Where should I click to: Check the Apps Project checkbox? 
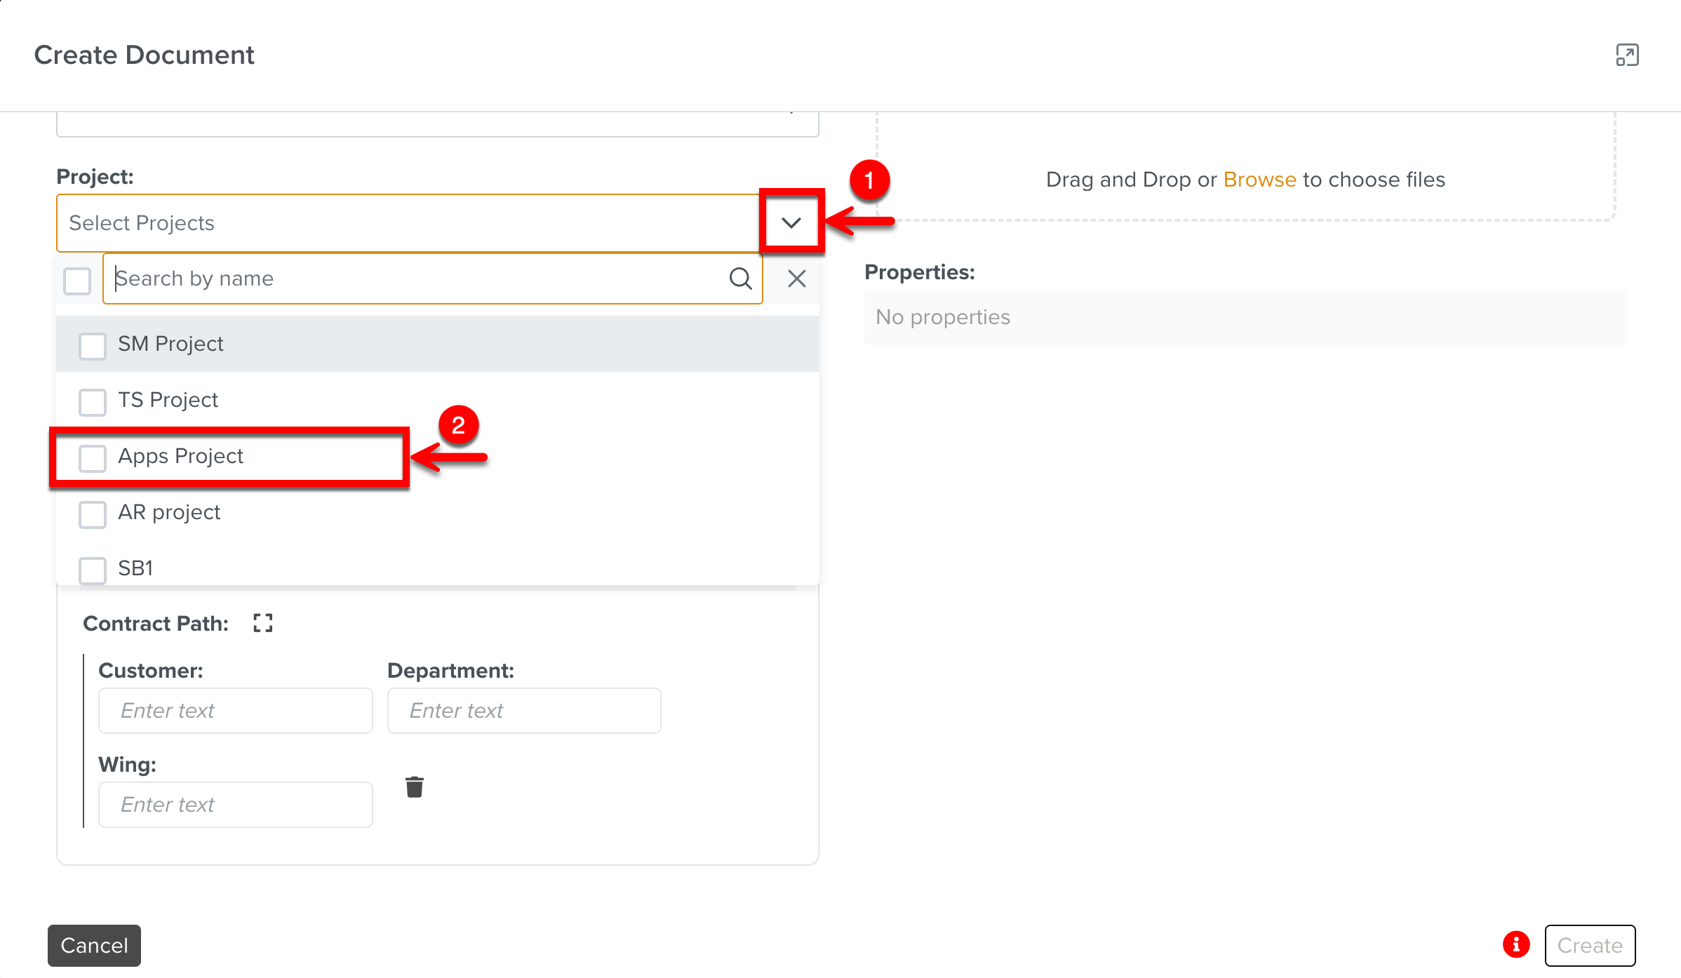(x=93, y=457)
